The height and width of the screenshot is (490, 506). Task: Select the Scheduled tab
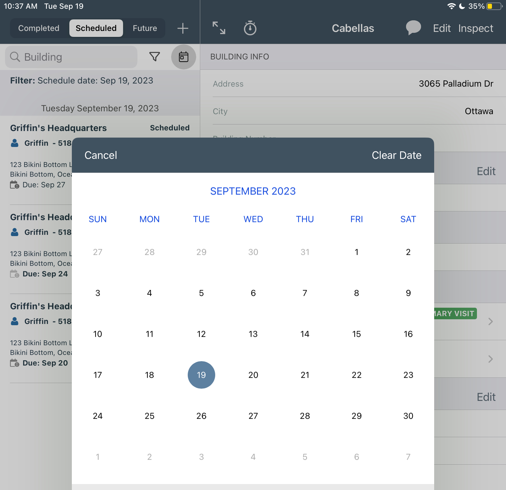[96, 28]
